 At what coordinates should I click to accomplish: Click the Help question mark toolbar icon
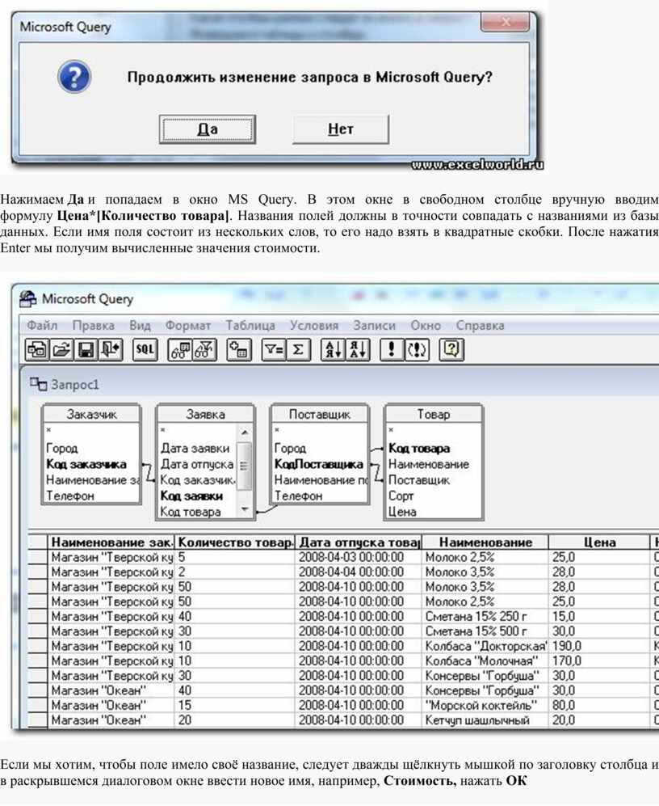coord(451,350)
